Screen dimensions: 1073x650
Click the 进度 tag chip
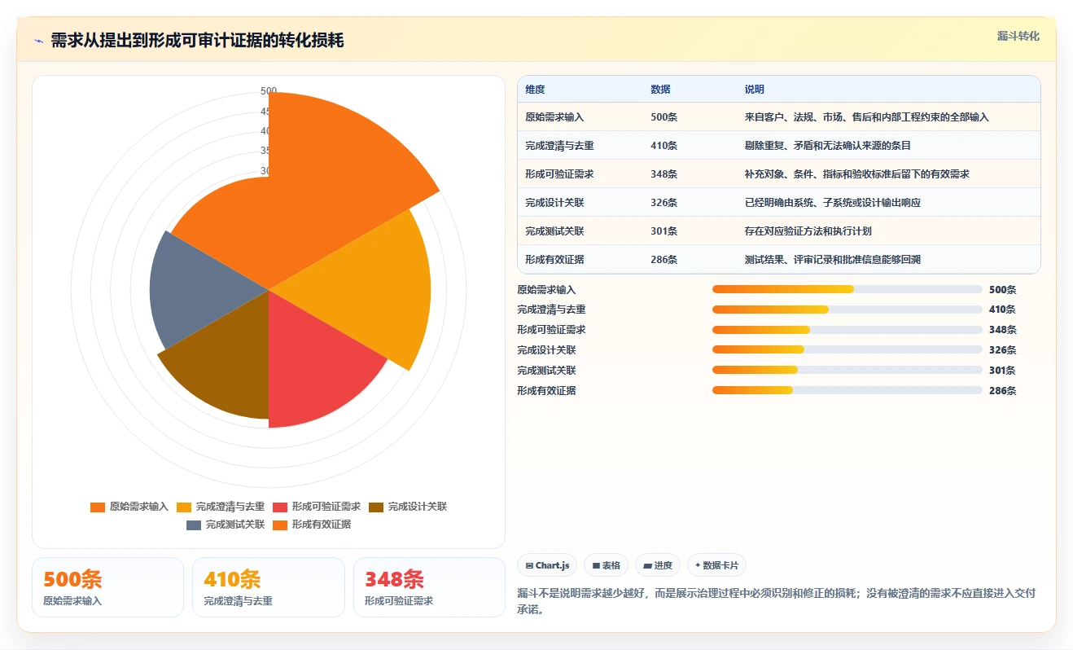click(657, 565)
